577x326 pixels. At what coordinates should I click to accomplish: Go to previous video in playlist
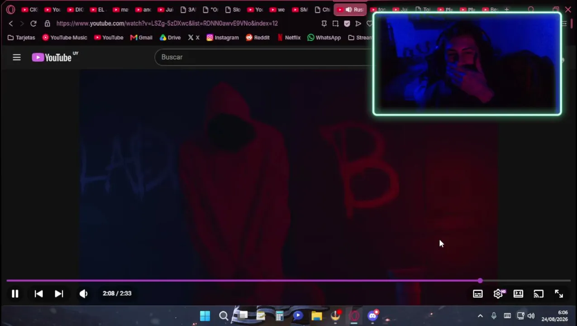(x=38, y=294)
